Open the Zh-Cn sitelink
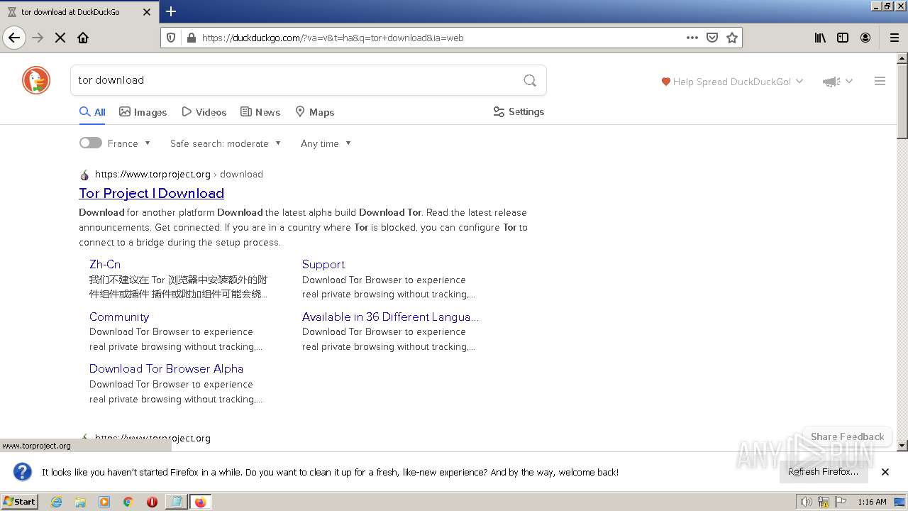 105,264
